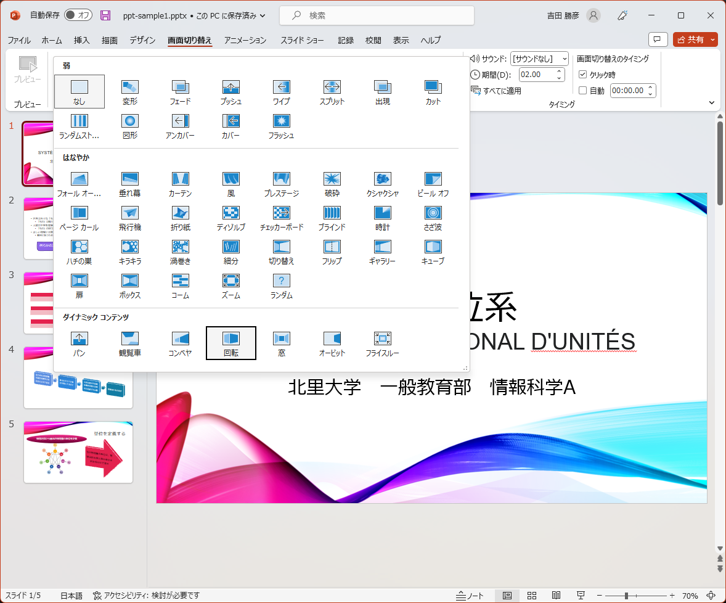
Task: Uncheck the クリック時 checkbox
Action: point(582,75)
